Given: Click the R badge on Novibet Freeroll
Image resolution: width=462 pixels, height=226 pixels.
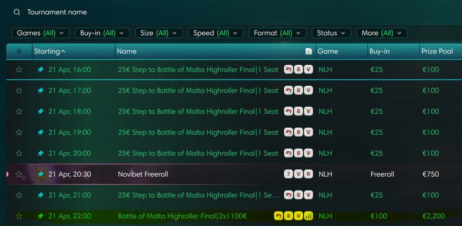Looking at the screenshot, I should click(308, 174).
